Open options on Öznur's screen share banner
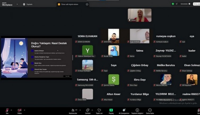This screenshot has width=200, height=115. [87, 4]
